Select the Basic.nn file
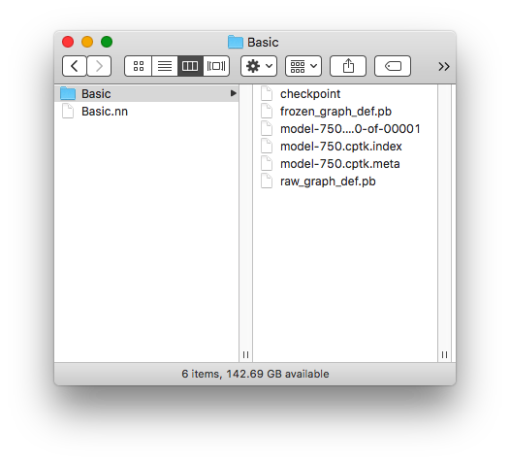 tap(146, 112)
